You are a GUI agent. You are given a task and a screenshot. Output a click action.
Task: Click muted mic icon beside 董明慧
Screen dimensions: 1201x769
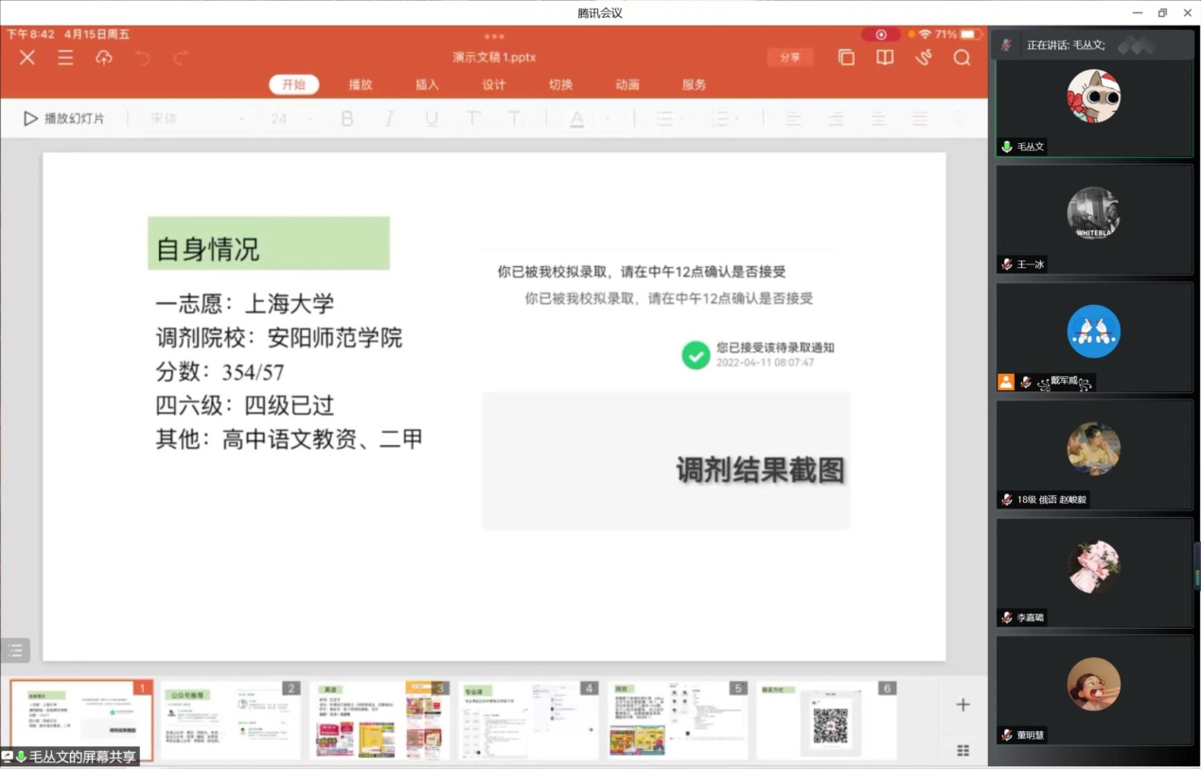point(1007,735)
